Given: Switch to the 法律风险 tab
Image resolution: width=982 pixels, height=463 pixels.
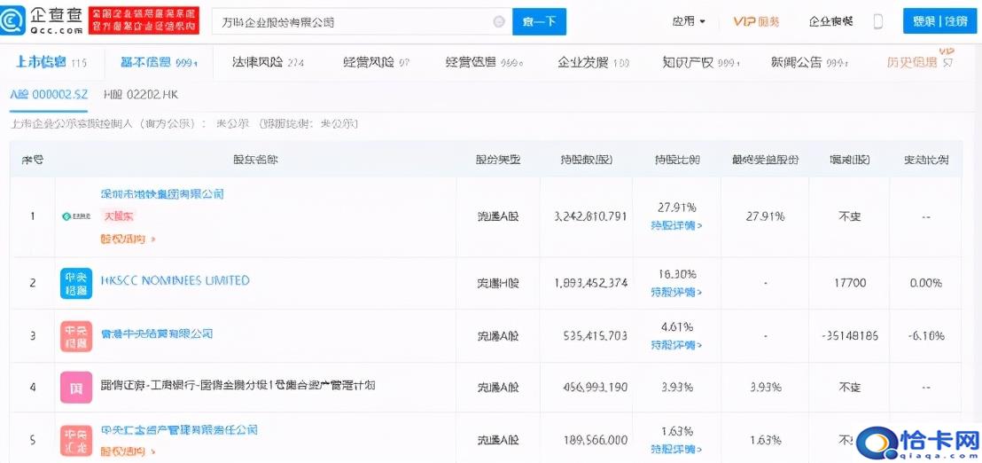Looking at the screenshot, I should click(268, 62).
